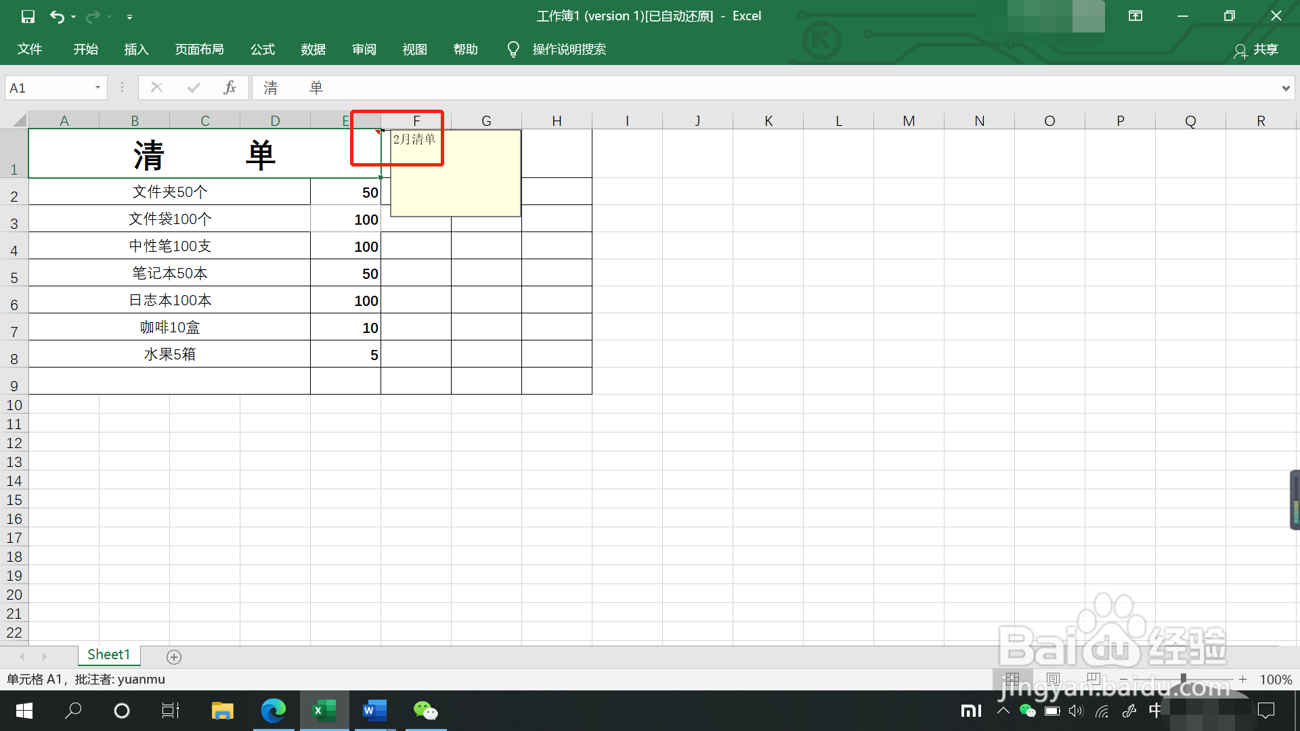Image resolution: width=1300 pixels, height=731 pixels.
Task: Open WeChat from the taskbar
Action: point(425,710)
